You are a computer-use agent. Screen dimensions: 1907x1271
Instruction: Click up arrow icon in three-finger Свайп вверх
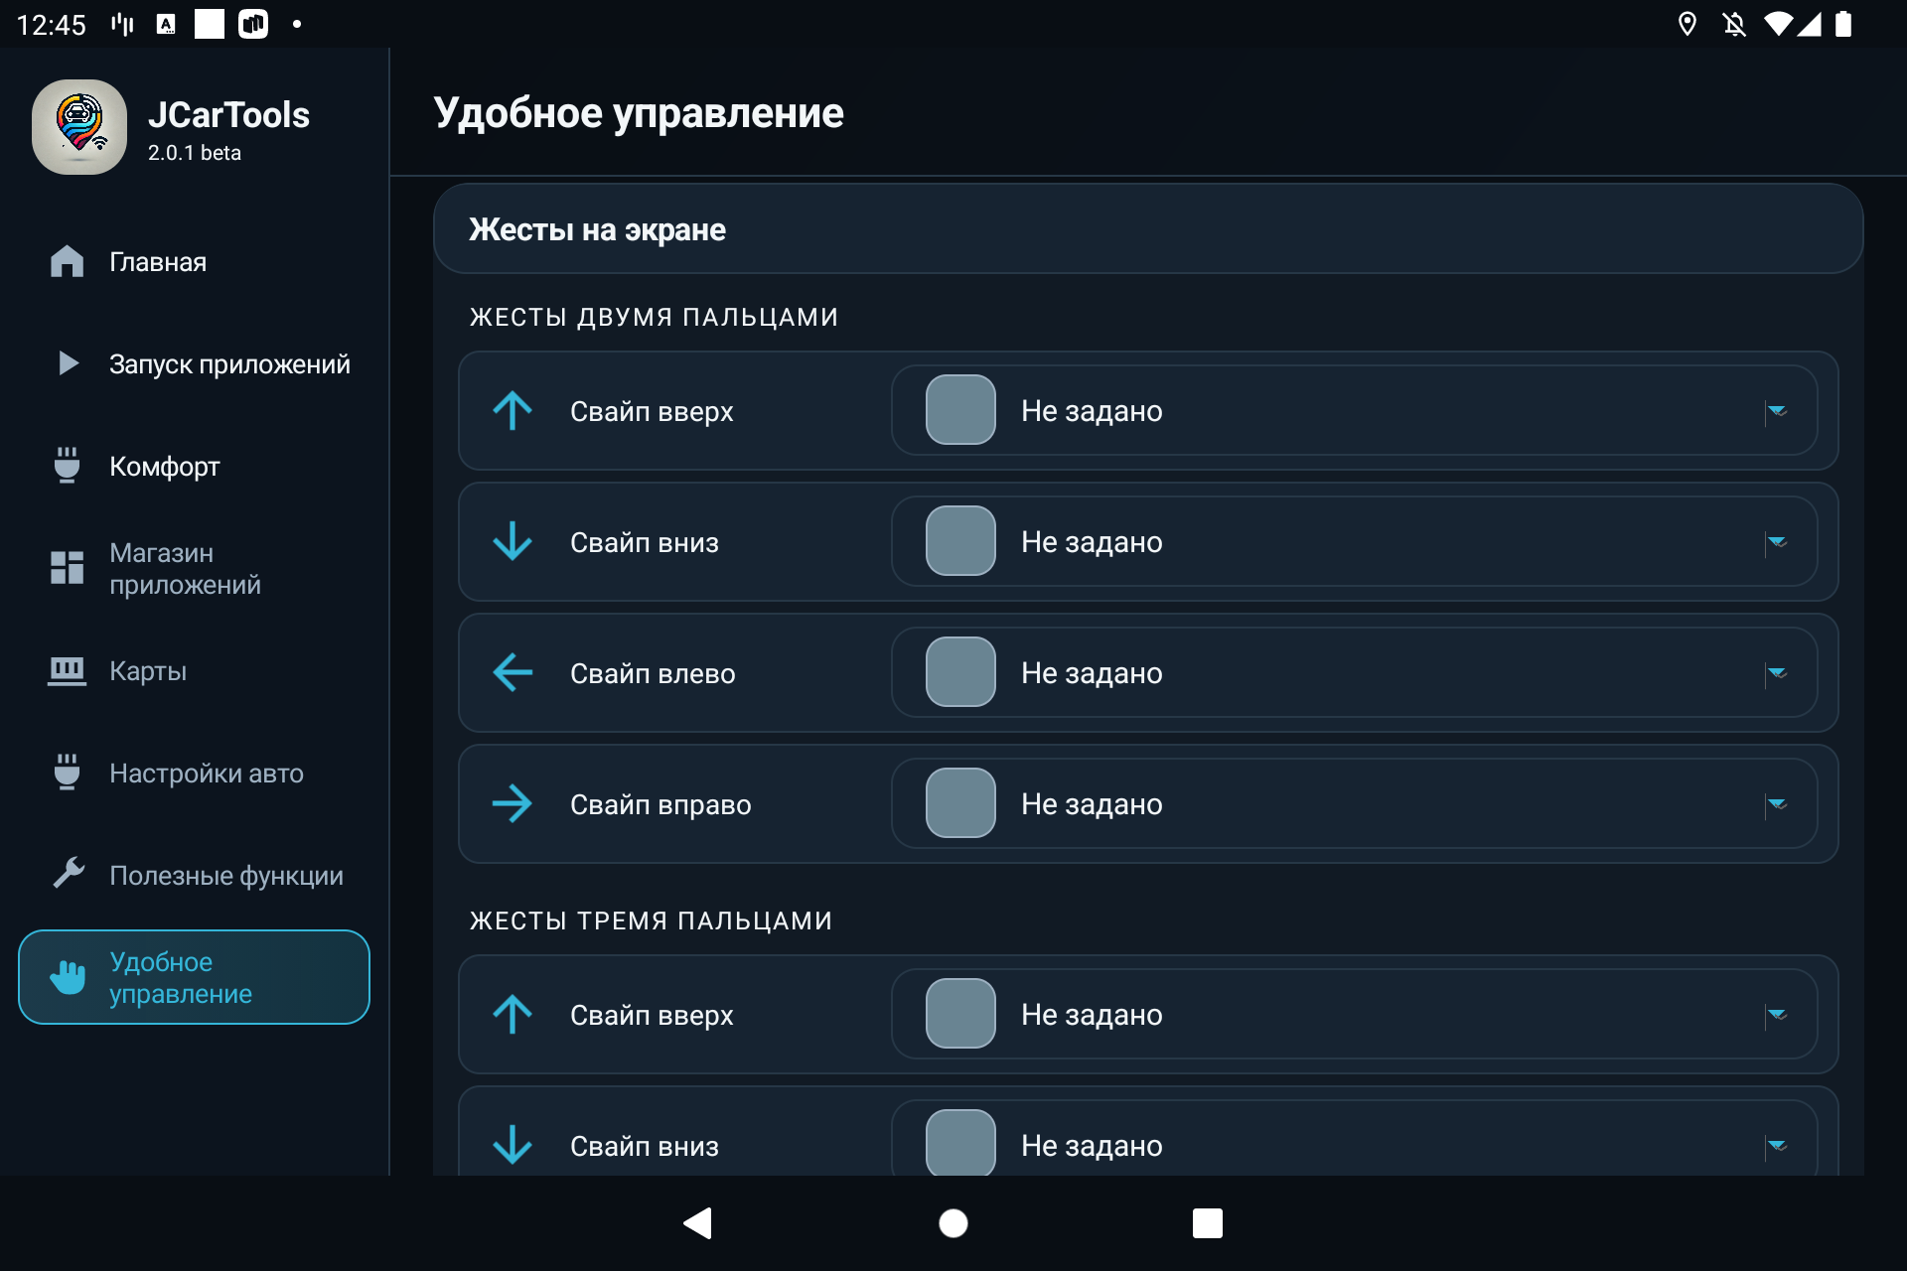pyautogui.click(x=513, y=1014)
